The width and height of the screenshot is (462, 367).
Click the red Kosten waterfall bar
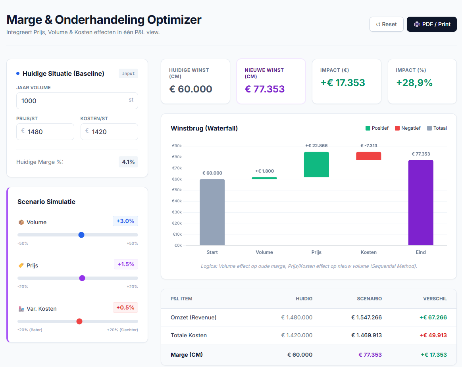coord(369,156)
